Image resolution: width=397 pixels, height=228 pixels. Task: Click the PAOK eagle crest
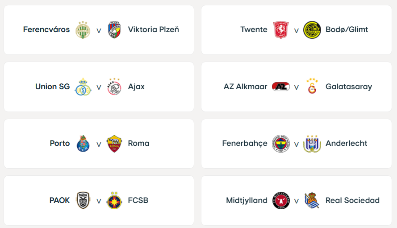point(83,200)
